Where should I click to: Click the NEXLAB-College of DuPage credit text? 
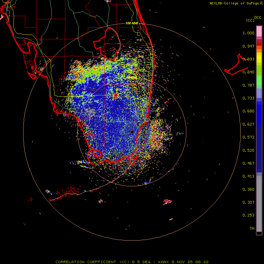tap(236, 3)
